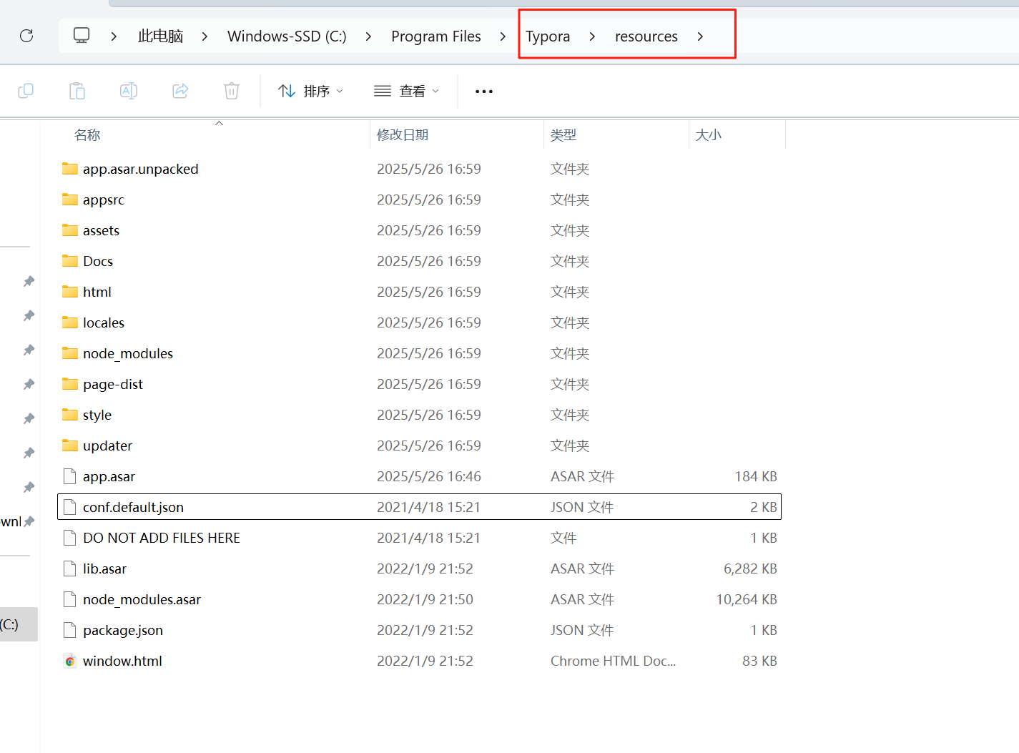Screen dimensions: 1019x753
Task: Click folder icon of appsrc row
Action: pos(69,200)
